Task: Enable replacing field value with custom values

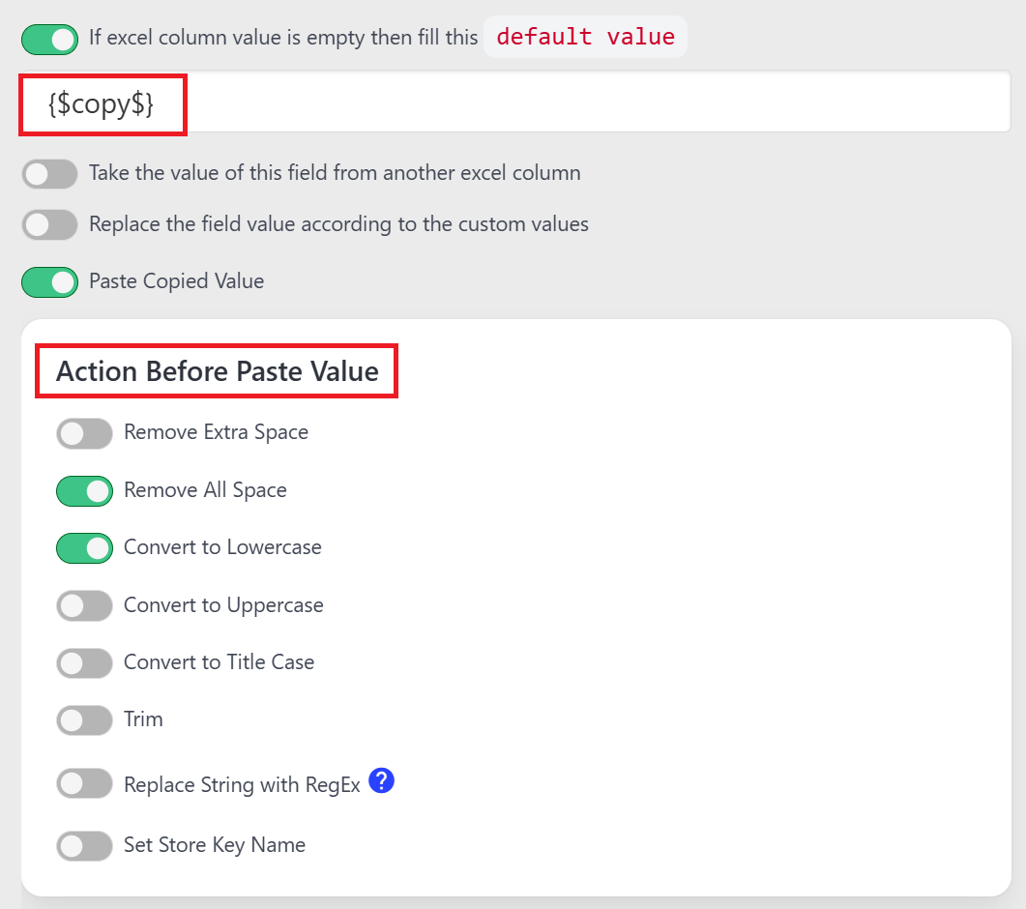Action: 49,224
